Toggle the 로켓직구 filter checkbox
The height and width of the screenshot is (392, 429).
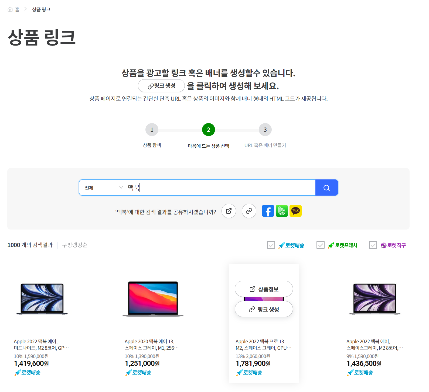373,245
